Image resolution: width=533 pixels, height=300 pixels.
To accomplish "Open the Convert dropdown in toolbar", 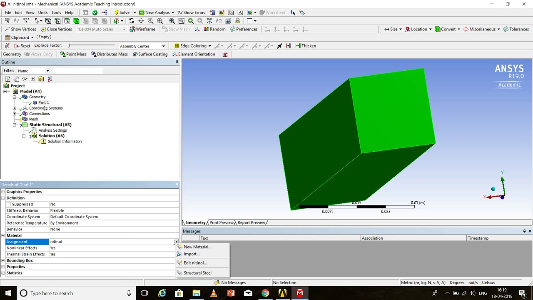I will (447, 29).
